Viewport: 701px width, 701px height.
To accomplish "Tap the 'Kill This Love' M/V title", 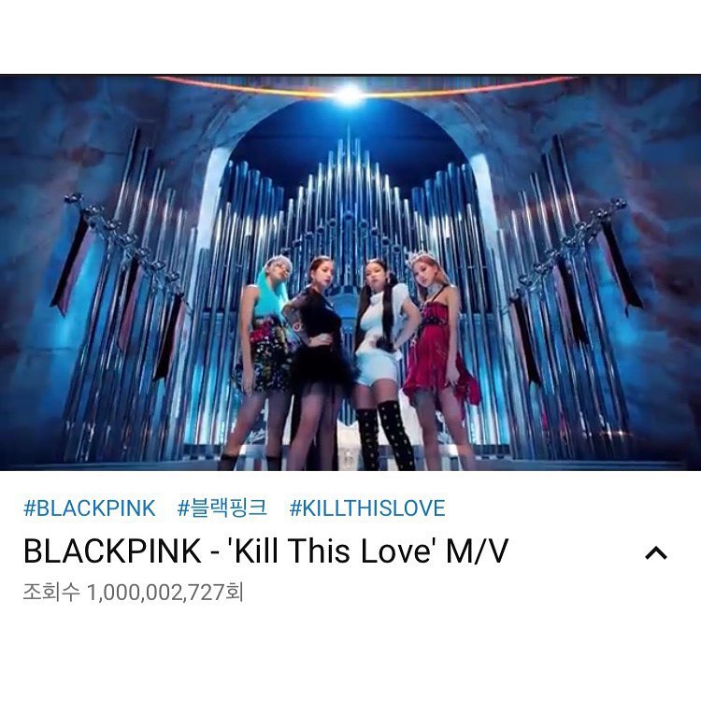I will click(265, 551).
